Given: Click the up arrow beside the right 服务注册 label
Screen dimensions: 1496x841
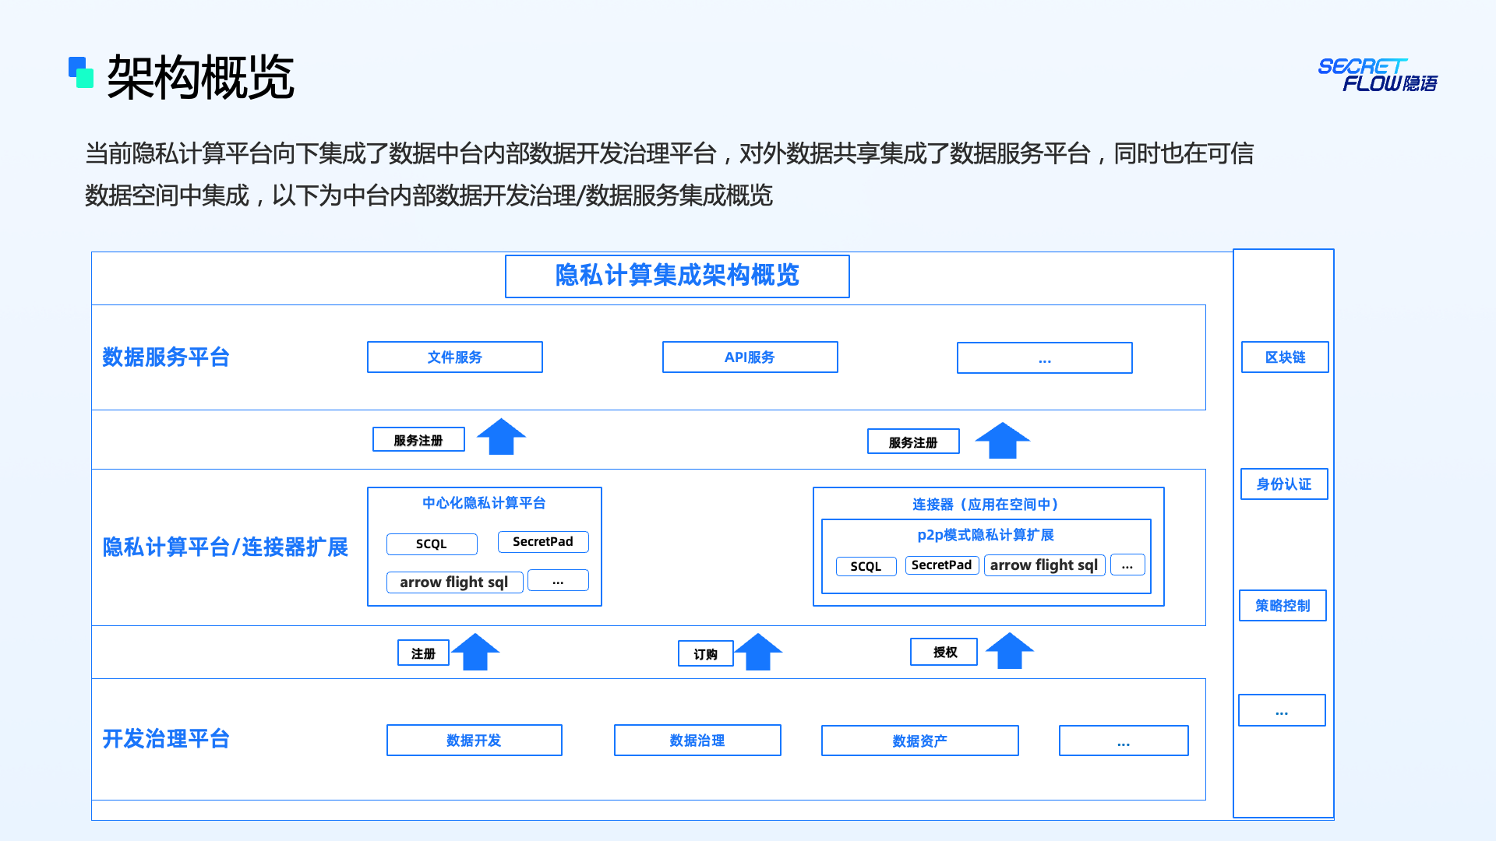Looking at the screenshot, I should (x=1002, y=440).
